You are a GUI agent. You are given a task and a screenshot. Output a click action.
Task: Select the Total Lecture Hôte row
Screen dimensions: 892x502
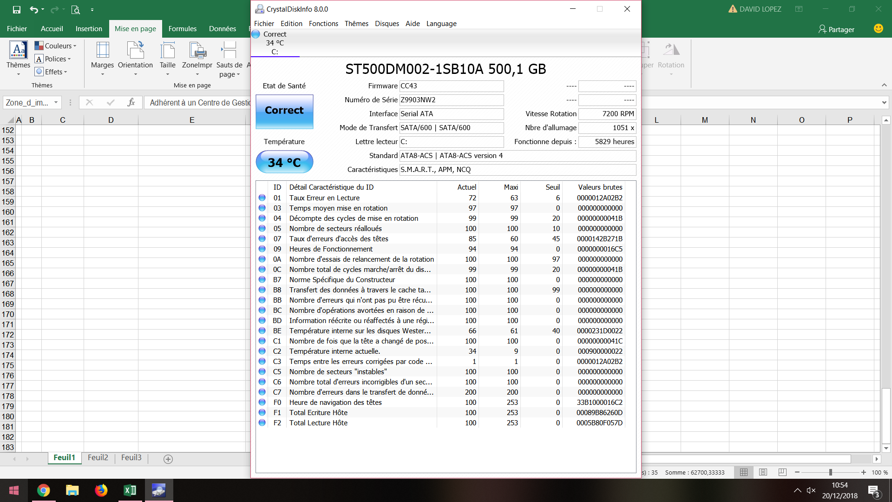[x=441, y=423]
